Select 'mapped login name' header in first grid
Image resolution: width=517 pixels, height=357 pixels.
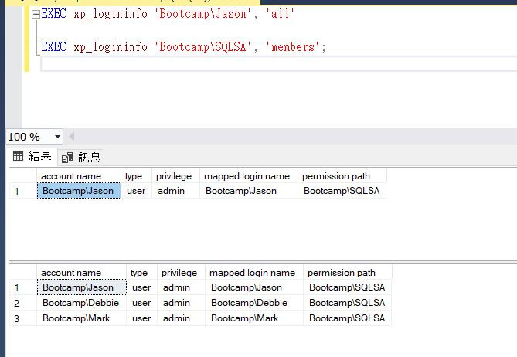249,176
